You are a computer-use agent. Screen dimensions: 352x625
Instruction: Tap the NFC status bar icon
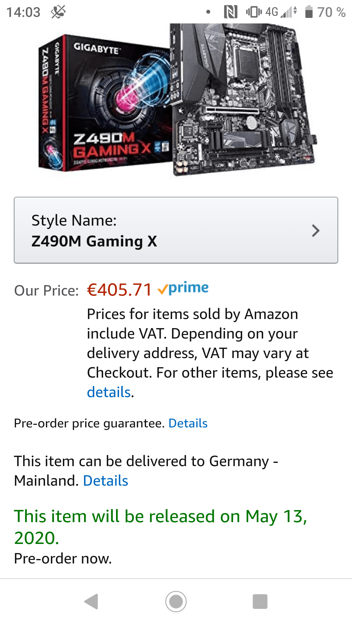231,12
